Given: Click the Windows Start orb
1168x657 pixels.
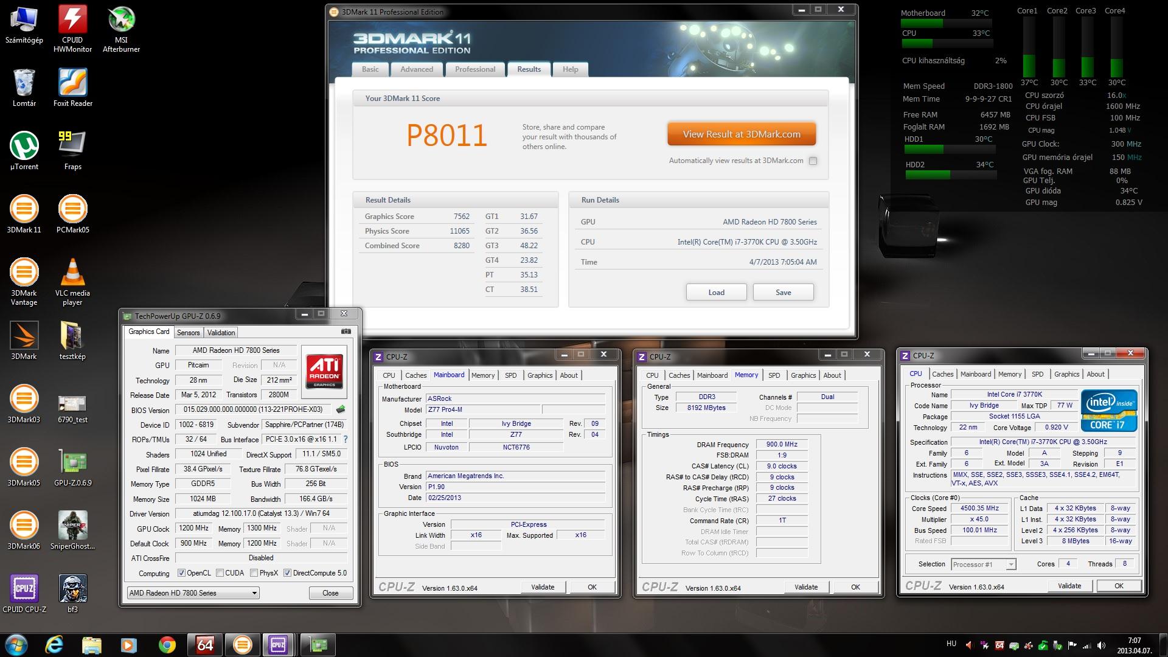Looking at the screenshot, I should (16, 645).
